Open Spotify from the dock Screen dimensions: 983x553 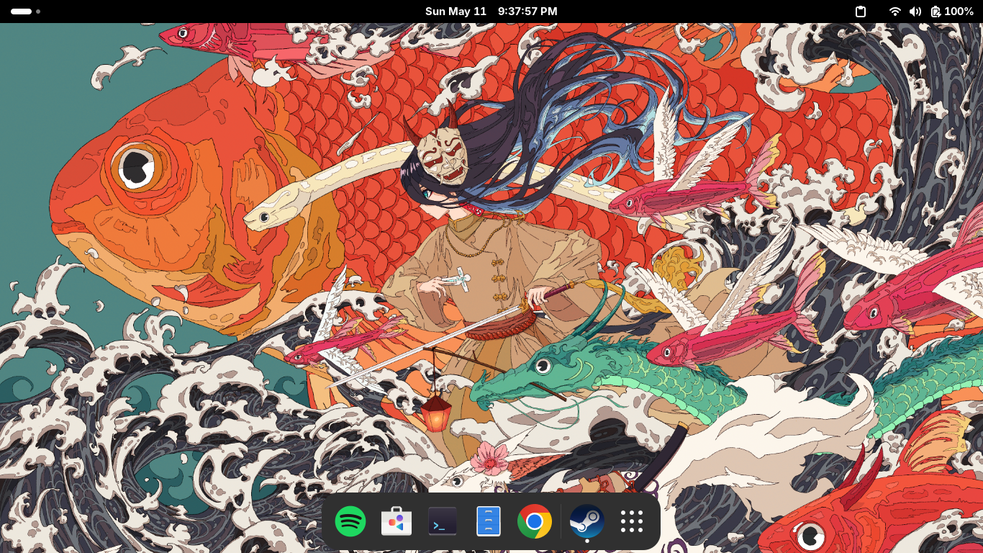350,521
